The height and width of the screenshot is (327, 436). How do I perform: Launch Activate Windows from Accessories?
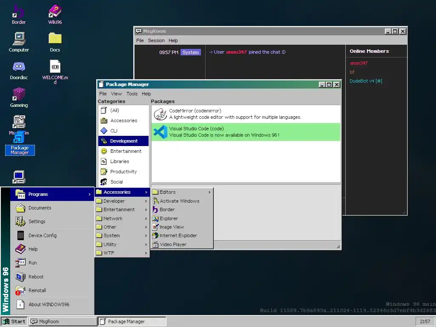click(x=182, y=201)
